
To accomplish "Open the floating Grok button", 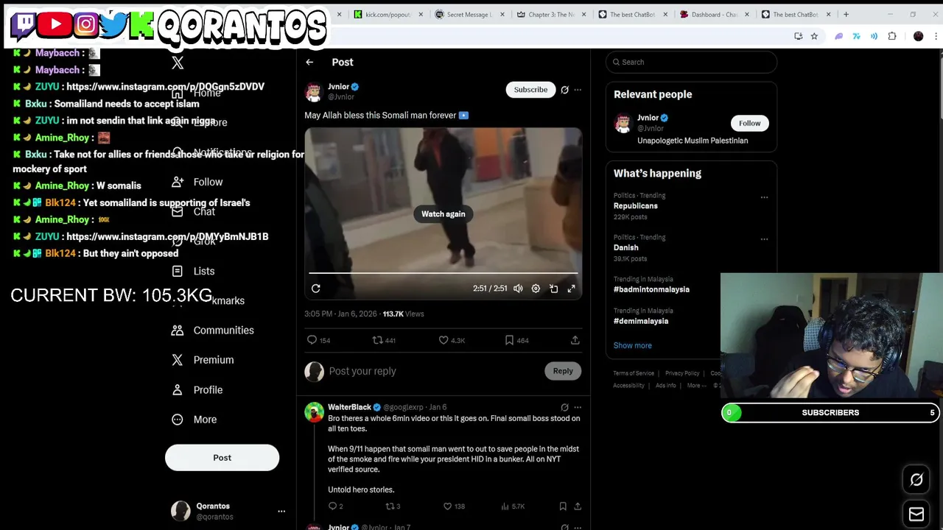I will pos(916,480).
